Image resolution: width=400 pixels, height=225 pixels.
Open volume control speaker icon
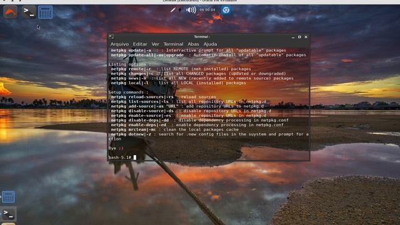coord(191,10)
